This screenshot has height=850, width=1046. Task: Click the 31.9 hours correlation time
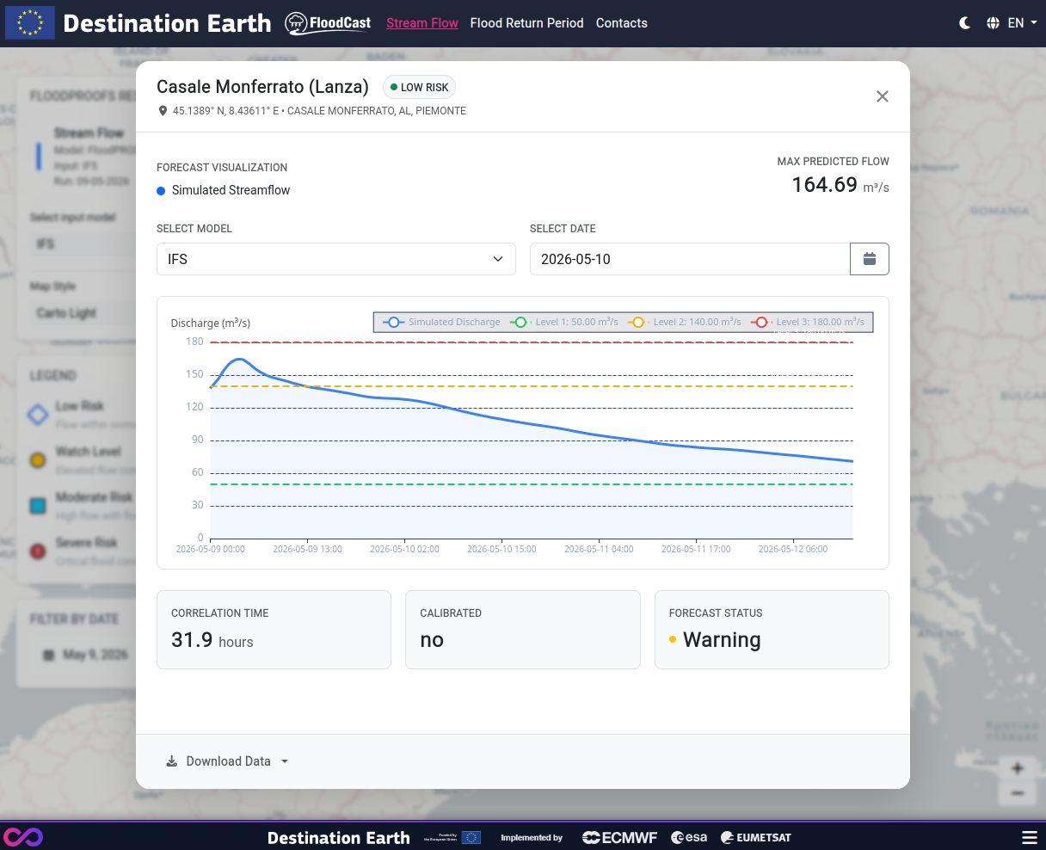(212, 640)
